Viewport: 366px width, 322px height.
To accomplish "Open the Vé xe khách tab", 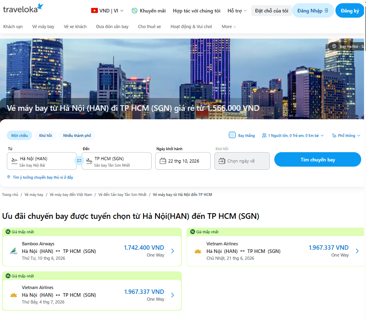I will point(75,26).
